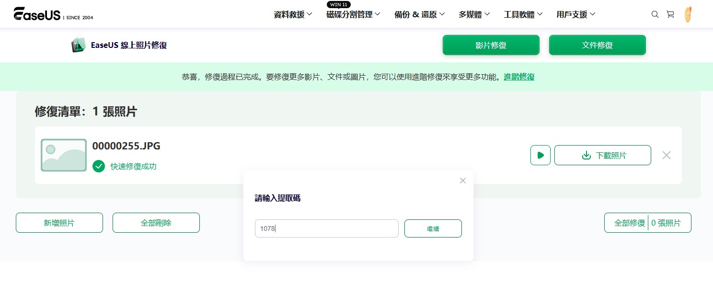This screenshot has height=284, width=713.
Task: Click the WIN 11 badge
Action: [339, 4]
